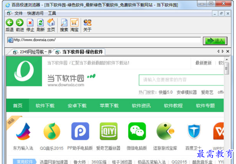Stop loading with the 停止 icon
Screen dimensions: 236x164
30,23
